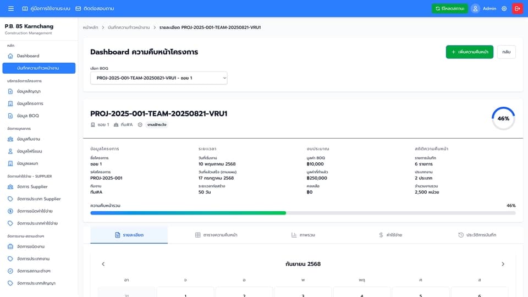This screenshot has height=297, width=528.
Task: Click the ข้อมูลทีมงาน people icon
Action: [10, 139]
